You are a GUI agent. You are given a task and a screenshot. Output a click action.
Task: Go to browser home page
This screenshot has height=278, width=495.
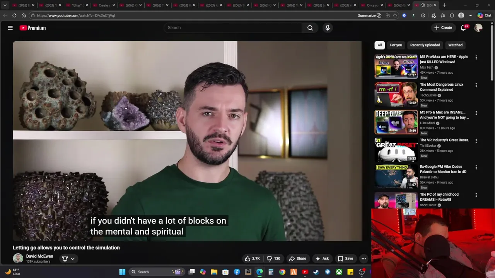(x=24, y=15)
